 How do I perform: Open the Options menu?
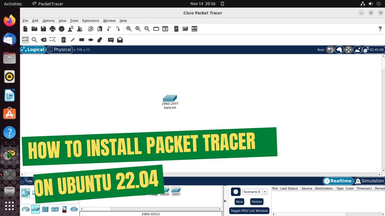(x=48, y=21)
